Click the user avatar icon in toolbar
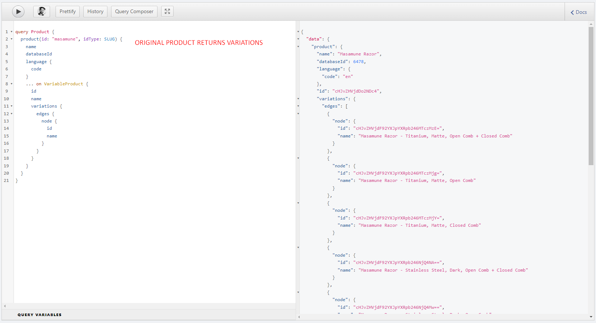Viewport: 596px width, 323px height. 42,12
